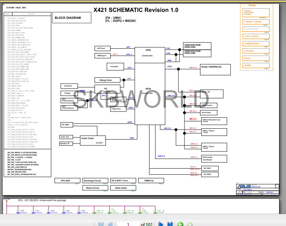The height and width of the screenshot is (226, 286).
Task: Click the 'of 102' page count
Action: [147, 224]
